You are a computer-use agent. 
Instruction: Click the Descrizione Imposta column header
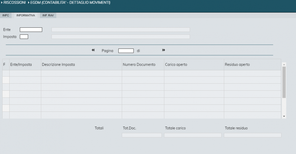tap(58, 64)
